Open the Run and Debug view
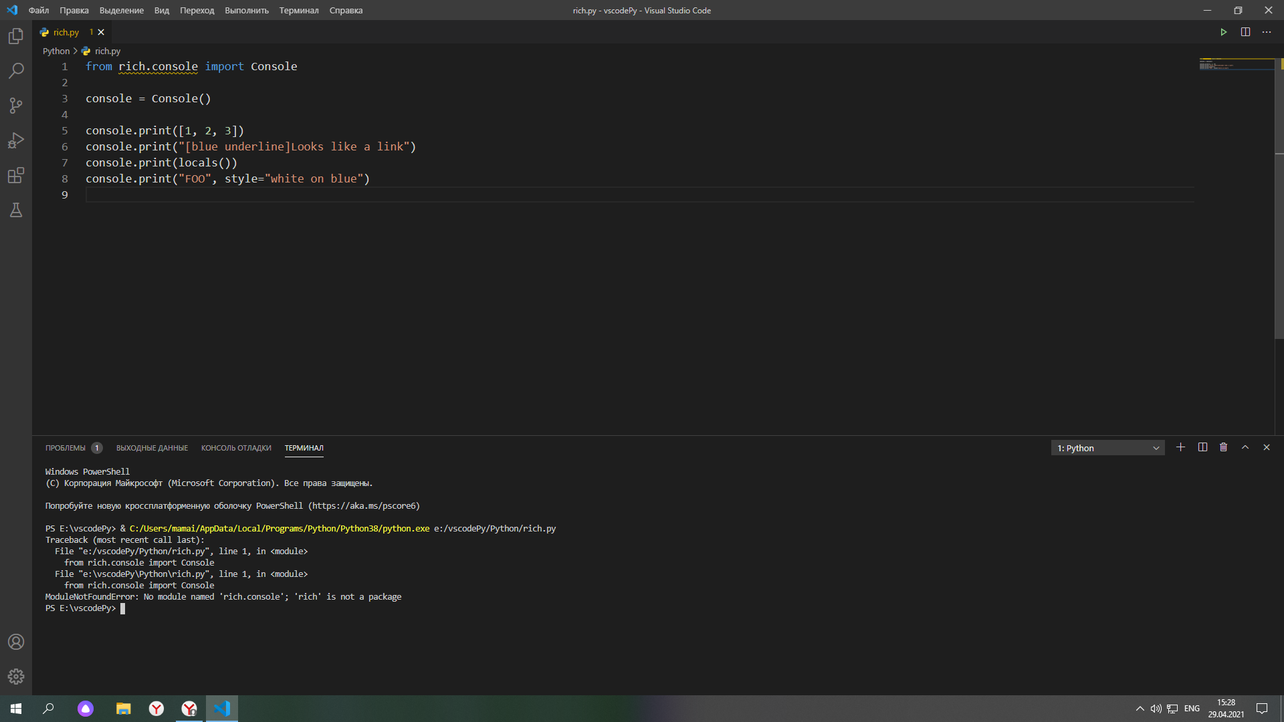 (16, 140)
